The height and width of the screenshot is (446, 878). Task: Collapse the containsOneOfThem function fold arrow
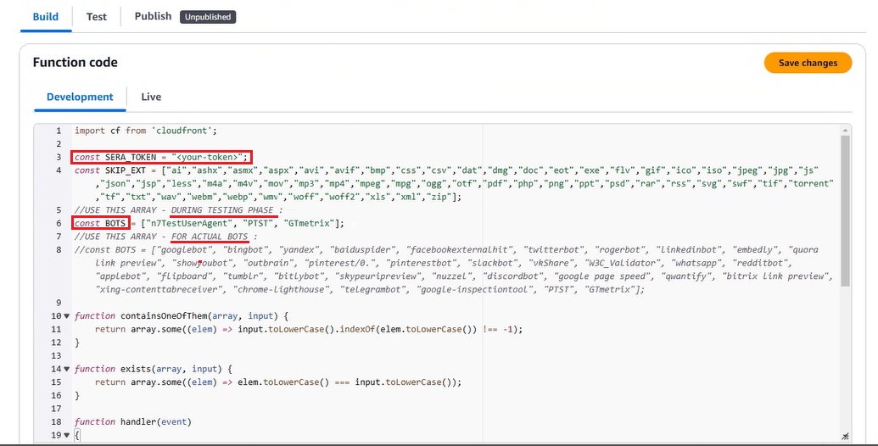pyautogui.click(x=66, y=315)
